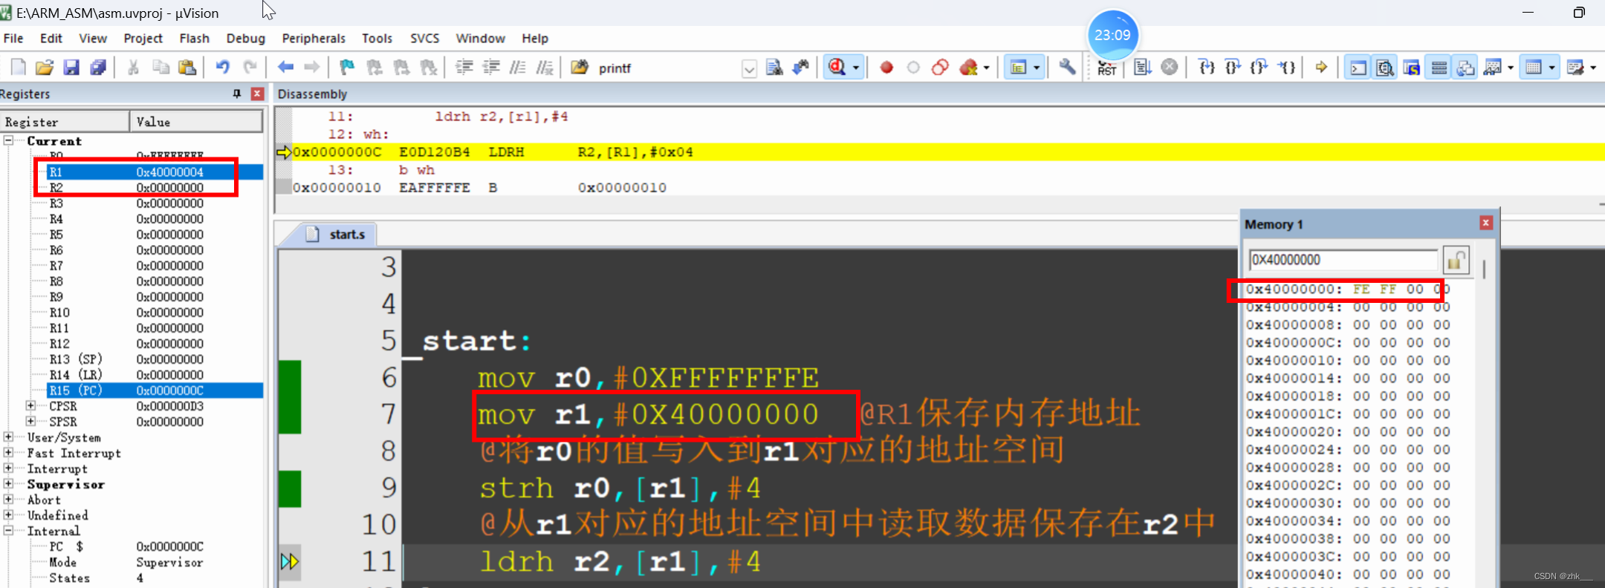Viewport: 1605px width, 588px height.
Task: Open the Project menu
Action: (143, 39)
